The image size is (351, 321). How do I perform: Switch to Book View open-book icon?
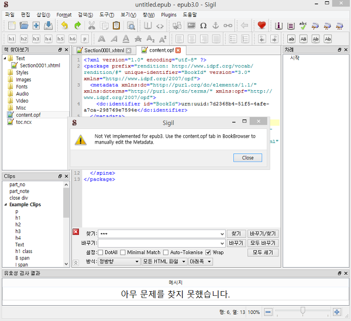click(x=147, y=26)
